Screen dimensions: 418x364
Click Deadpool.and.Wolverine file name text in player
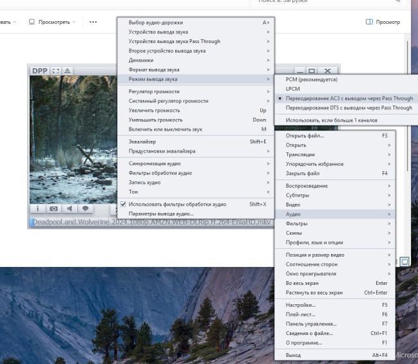(151, 222)
